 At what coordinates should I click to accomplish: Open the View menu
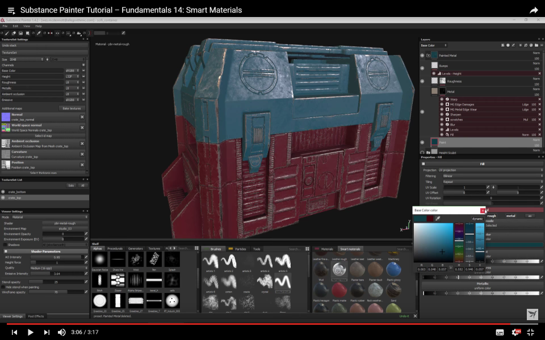click(x=27, y=26)
